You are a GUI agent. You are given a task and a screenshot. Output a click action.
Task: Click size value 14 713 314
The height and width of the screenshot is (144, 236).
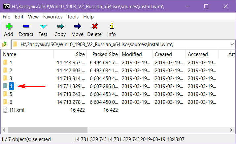(x=71, y=78)
